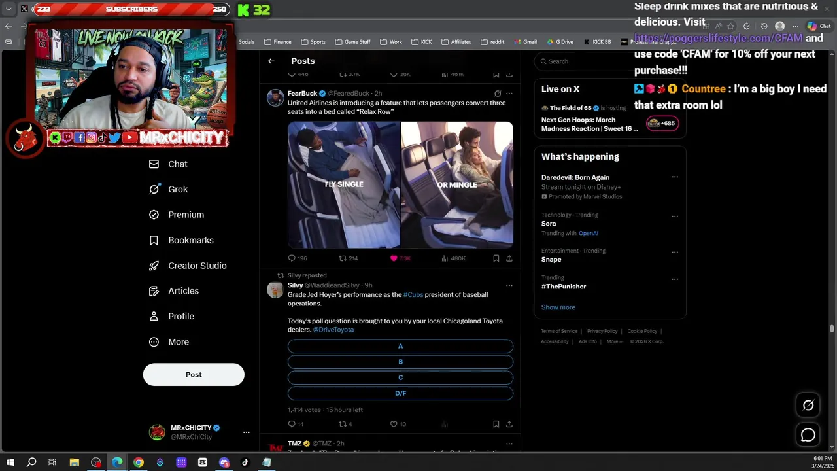The image size is (837, 471).
Task: Vote C in the Jed Hoyer poll
Action: click(400, 377)
